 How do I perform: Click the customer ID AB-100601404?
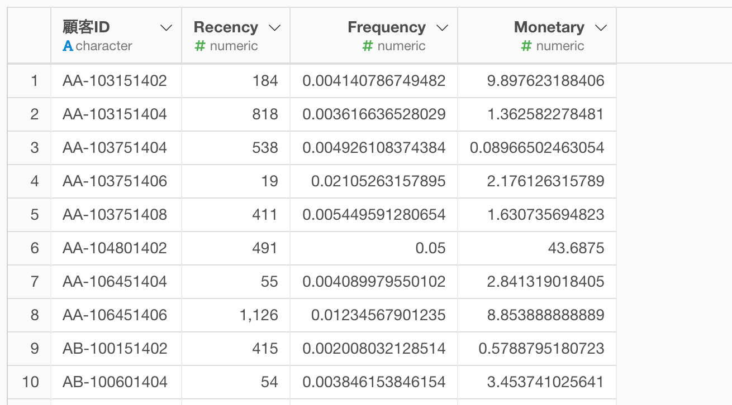[115, 382]
